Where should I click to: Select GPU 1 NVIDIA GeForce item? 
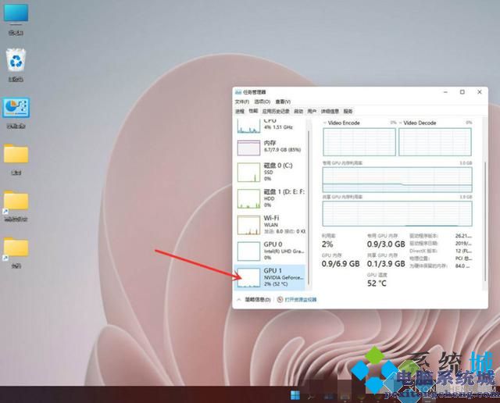click(270, 277)
